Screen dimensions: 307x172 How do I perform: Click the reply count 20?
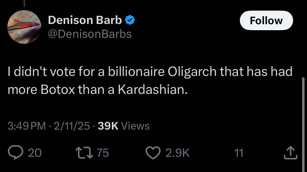pyautogui.click(x=35, y=153)
